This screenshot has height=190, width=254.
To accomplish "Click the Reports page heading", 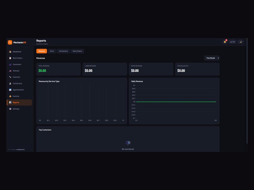I will click(41, 41).
